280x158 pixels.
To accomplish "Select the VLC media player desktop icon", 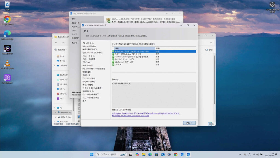I will tap(7, 64).
